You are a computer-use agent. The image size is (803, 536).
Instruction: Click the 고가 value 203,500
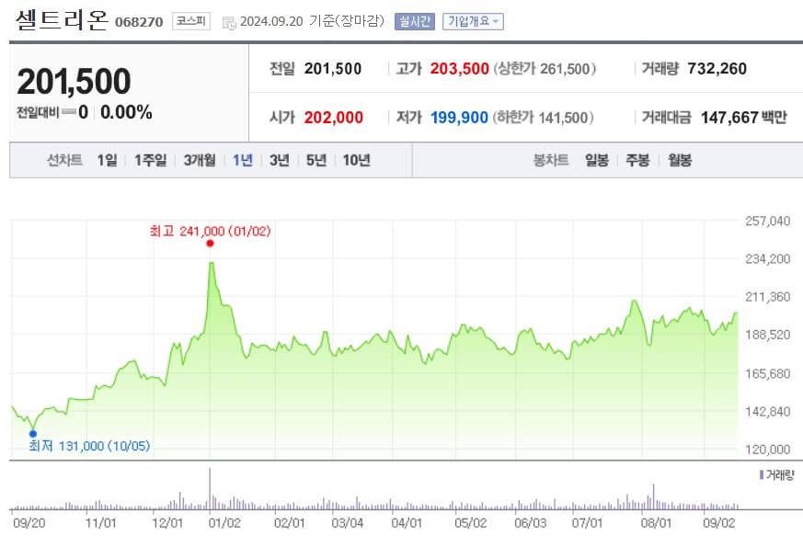[x=459, y=69]
